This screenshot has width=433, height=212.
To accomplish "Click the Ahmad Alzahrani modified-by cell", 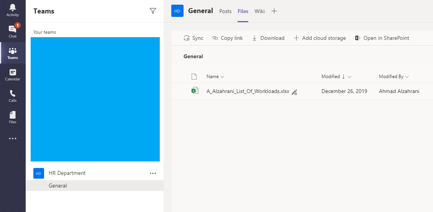I will point(399,91).
